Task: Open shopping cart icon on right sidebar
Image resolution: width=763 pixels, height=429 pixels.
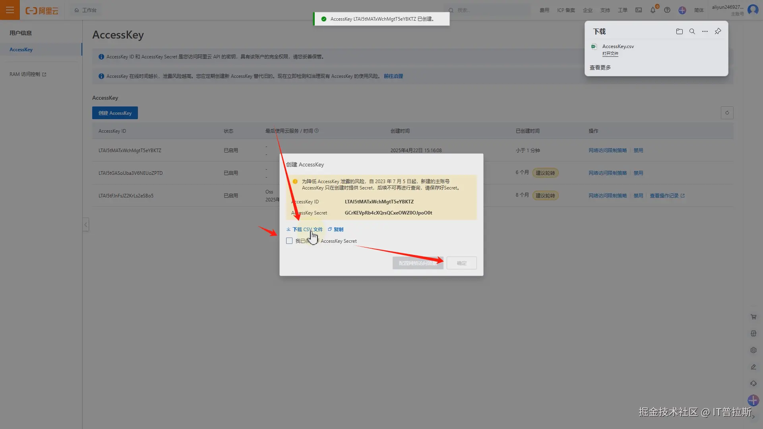Action: 753,317
